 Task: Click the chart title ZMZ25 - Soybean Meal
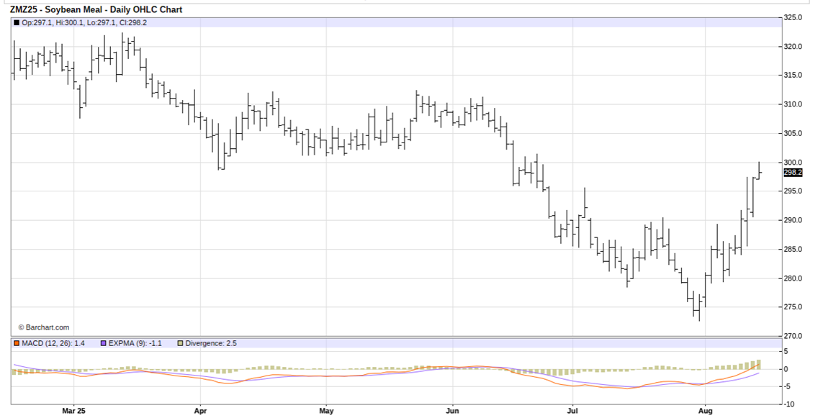56,9
